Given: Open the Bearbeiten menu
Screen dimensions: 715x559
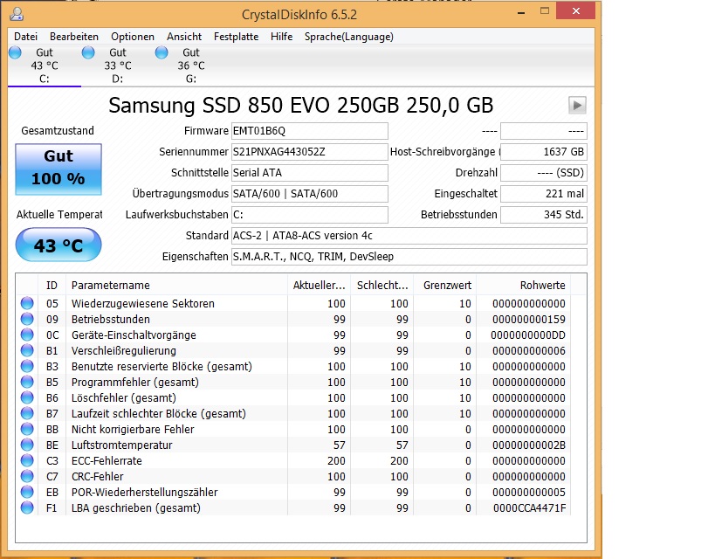Looking at the screenshot, I should 74,37.
